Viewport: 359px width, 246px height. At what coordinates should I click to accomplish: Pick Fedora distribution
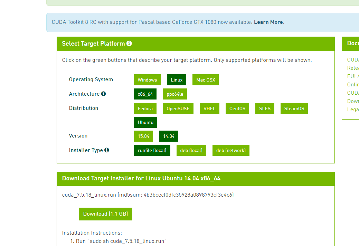[x=145, y=108]
